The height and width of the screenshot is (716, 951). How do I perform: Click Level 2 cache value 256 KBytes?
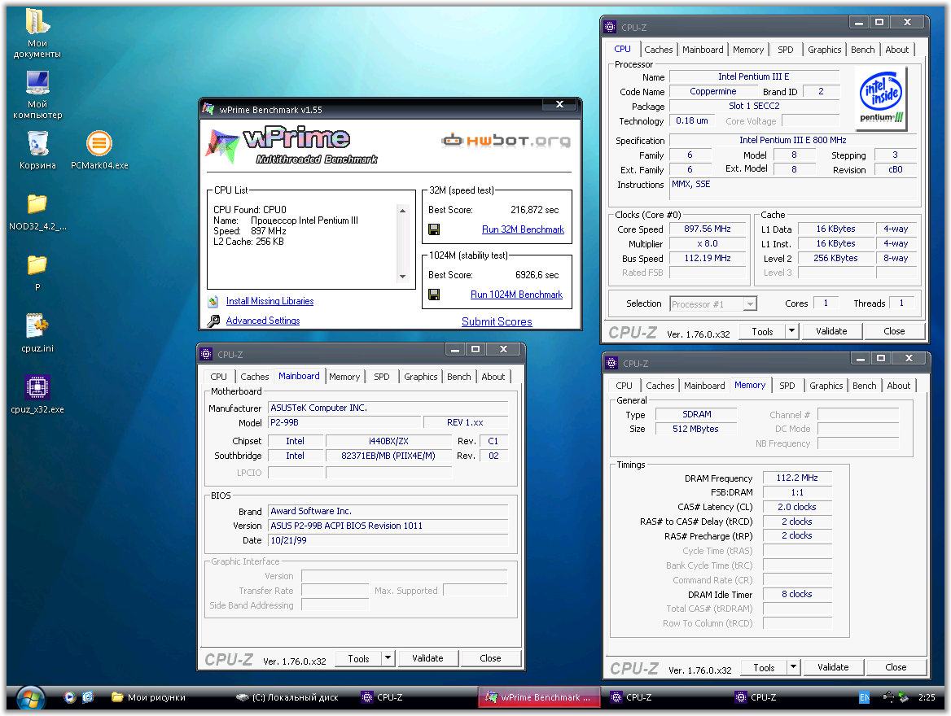[x=835, y=258]
